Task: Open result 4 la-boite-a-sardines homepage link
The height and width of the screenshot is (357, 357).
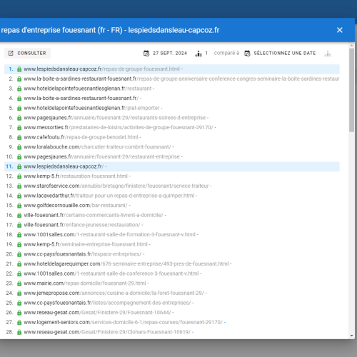Action: 81,99
